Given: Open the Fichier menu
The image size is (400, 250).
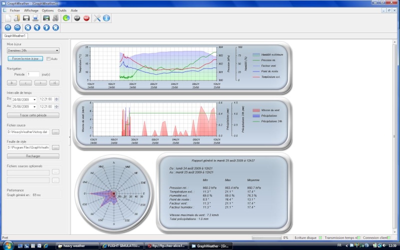Looking at the screenshot, I should point(15,10).
